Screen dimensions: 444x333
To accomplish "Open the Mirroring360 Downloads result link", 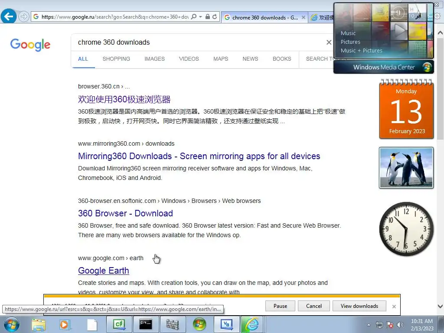I will pyautogui.click(x=199, y=156).
